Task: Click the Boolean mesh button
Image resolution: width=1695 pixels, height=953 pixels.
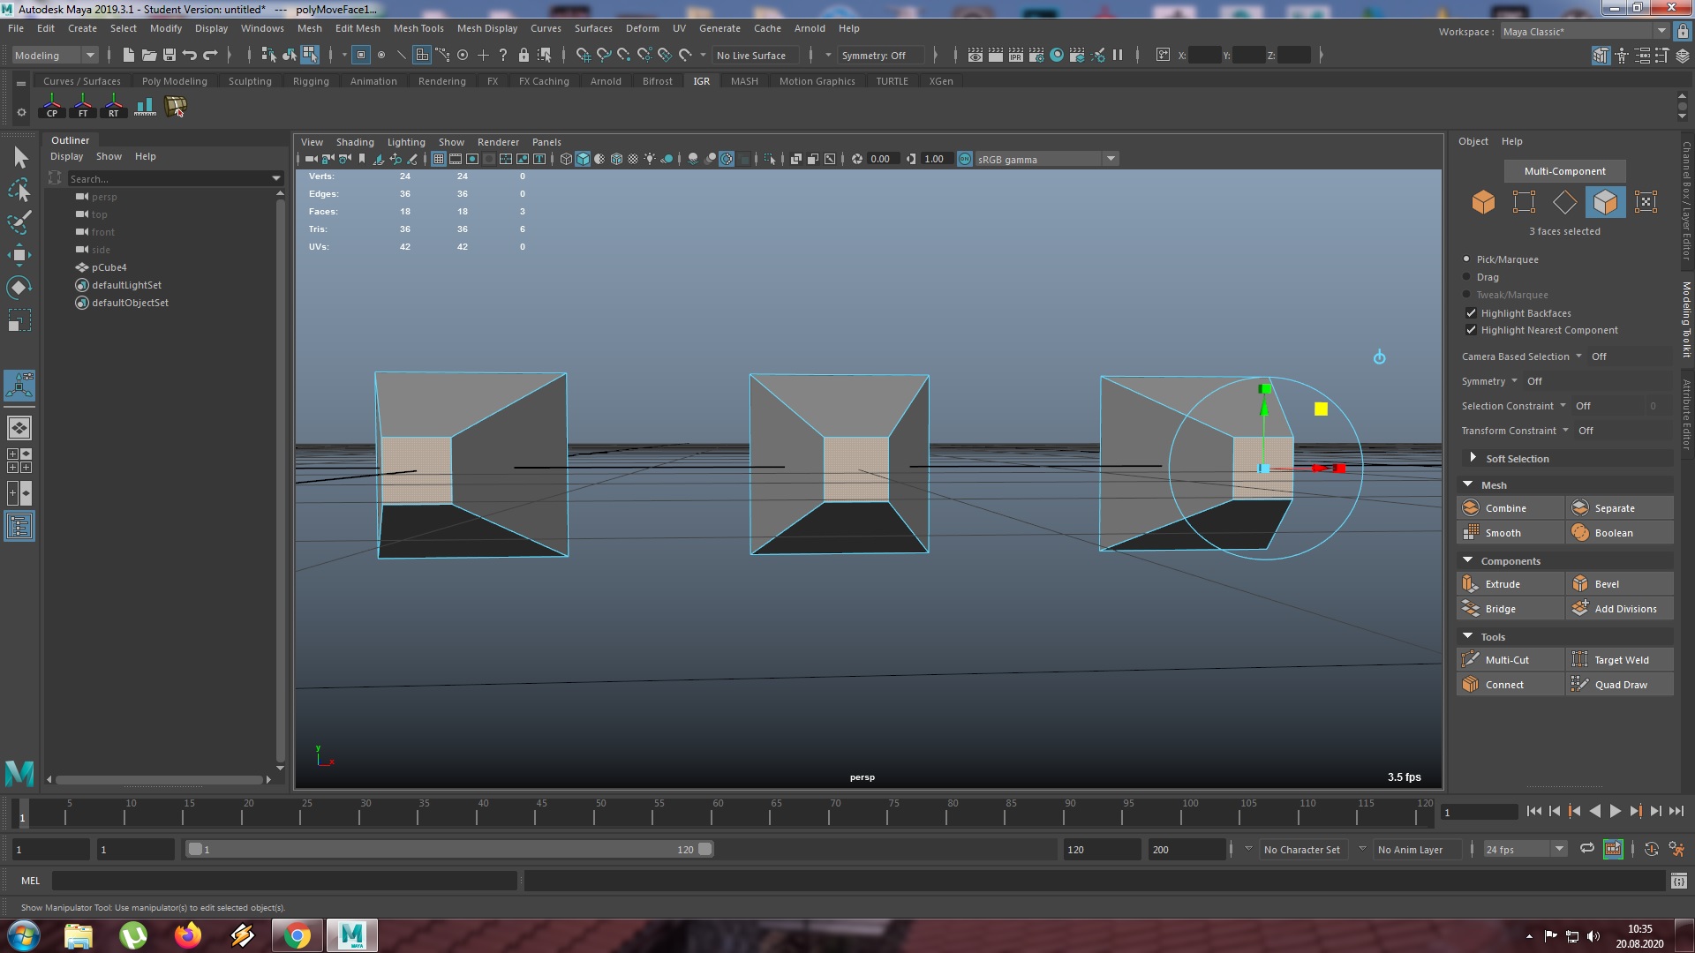Action: click(1613, 533)
